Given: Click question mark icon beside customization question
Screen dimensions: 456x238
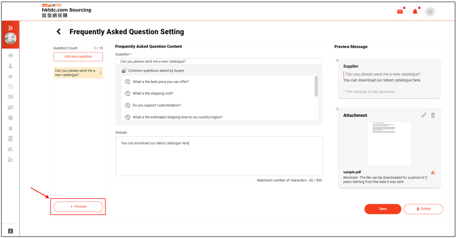Looking at the screenshot, I should (127, 105).
